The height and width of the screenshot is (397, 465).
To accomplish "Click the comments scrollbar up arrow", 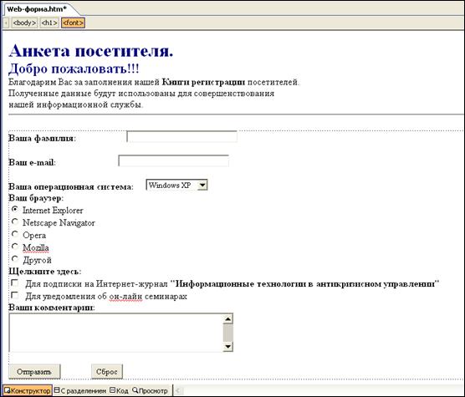I will (227, 319).
